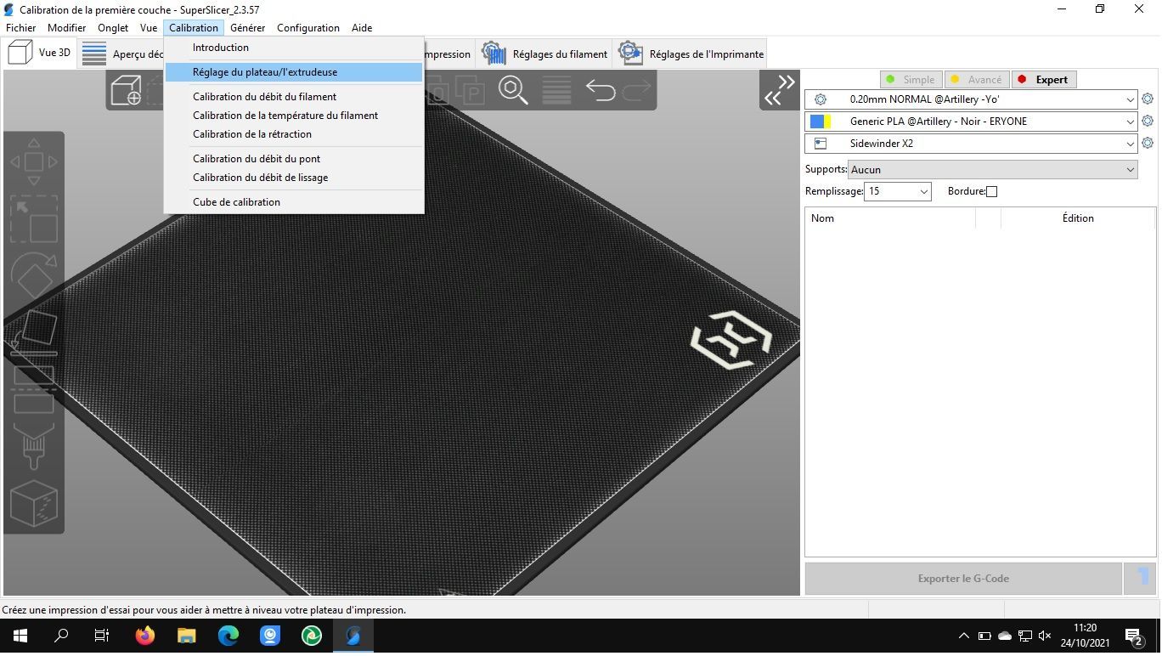Screen dimensions: 1162x656
Task: Open printer settings via gear beside Sidewinder X2
Action: point(1148,144)
